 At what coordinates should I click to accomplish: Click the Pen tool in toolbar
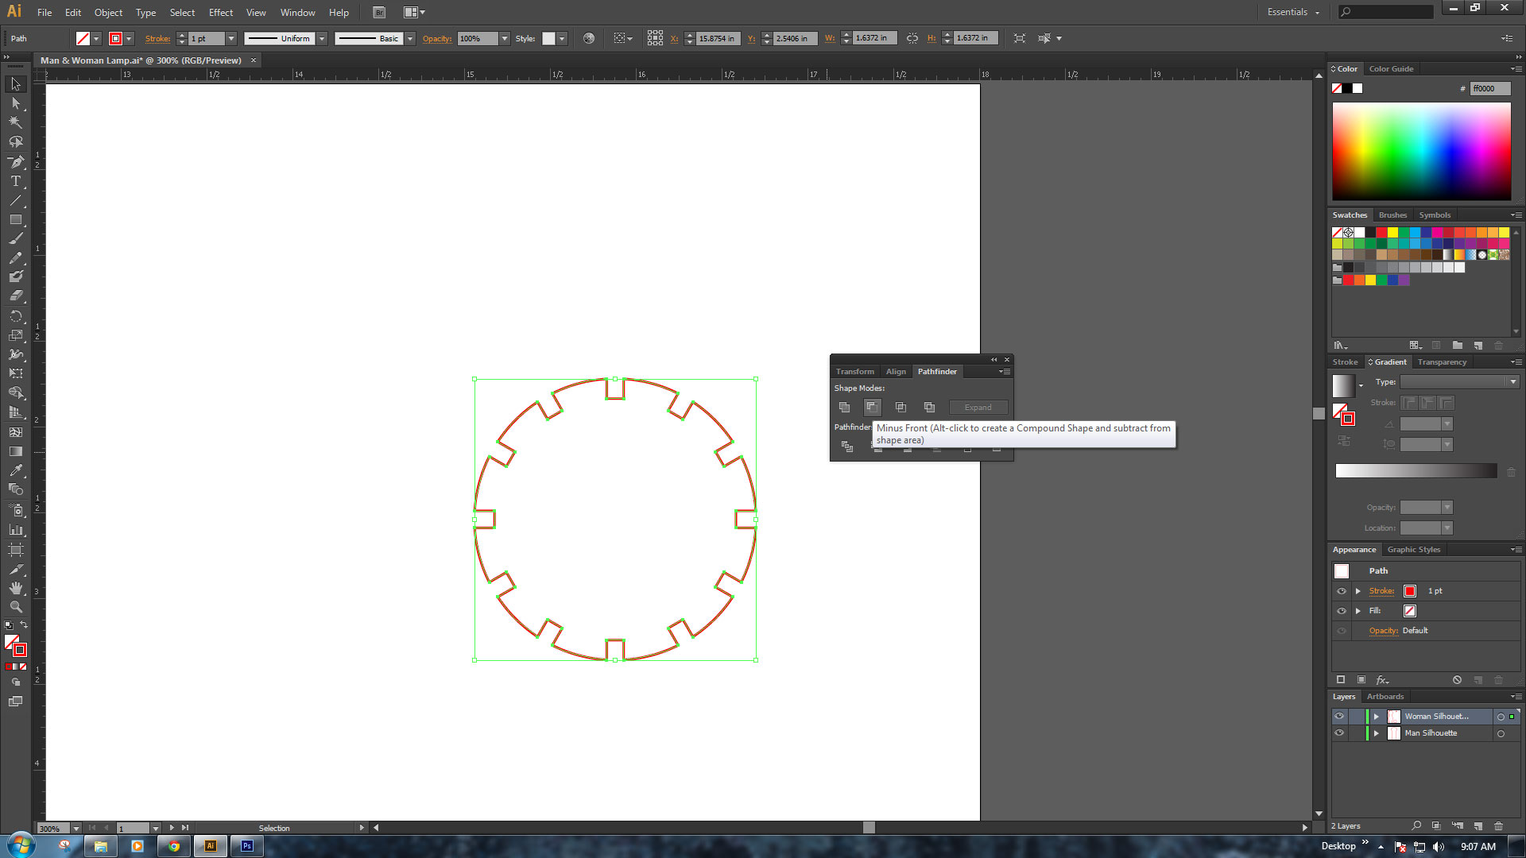(14, 161)
